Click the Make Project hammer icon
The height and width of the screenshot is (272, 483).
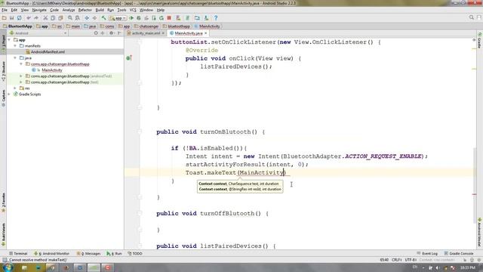(x=104, y=18)
